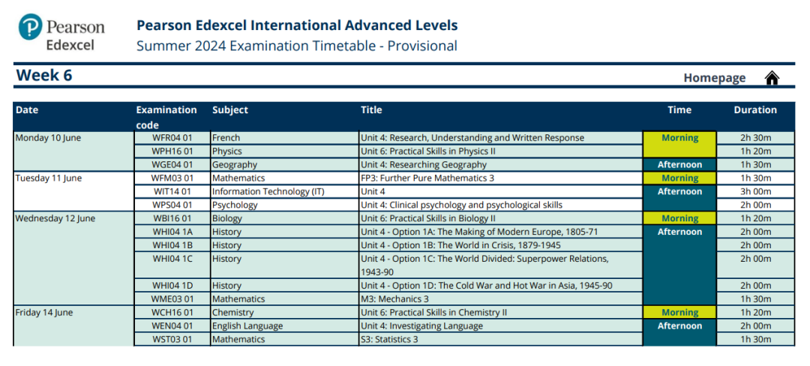Click the Tuesday 11 June date cell
This screenshot has height=366, width=810.
[73, 191]
